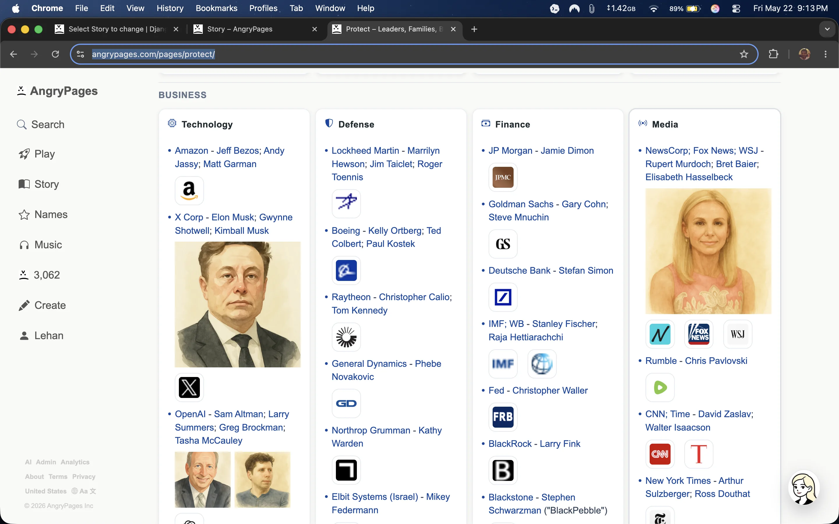The height and width of the screenshot is (524, 839).
Task: Close the Protect – Leaders, Families tab
Action: 453,29
